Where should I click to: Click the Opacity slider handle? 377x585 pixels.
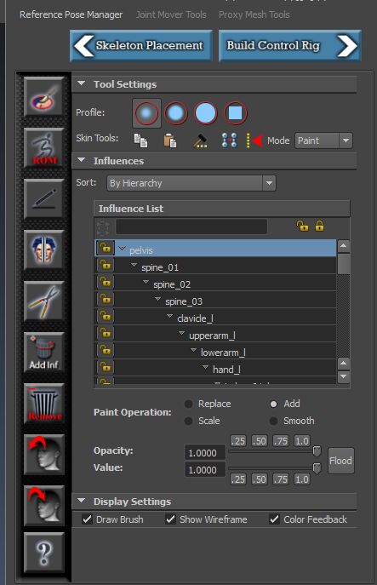317,451
